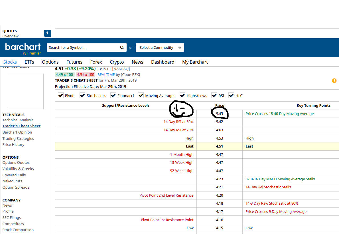Open the Stocks tab

[10, 62]
